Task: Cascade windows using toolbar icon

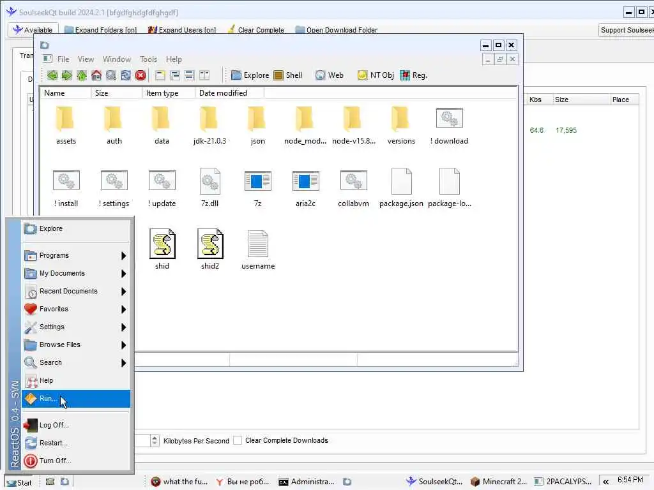Action: click(x=175, y=75)
